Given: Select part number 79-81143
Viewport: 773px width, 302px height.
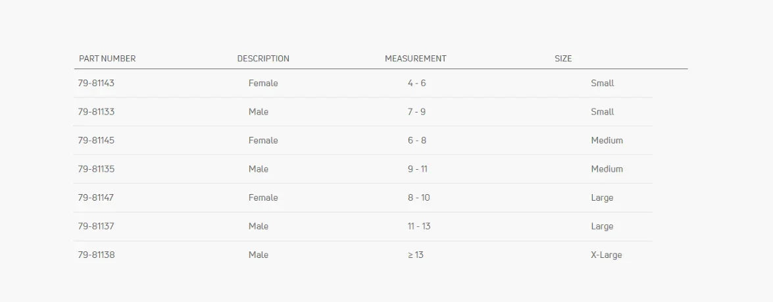Looking at the screenshot, I should click(x=96, y=84).
